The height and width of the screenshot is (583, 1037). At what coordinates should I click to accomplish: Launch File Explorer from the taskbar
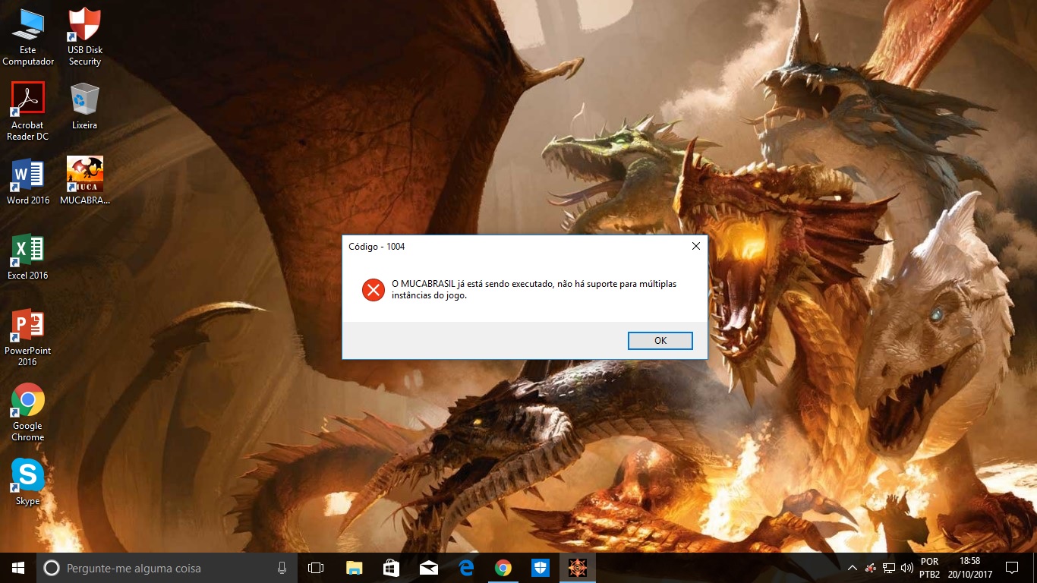pyautogui.click(x=354, y=568)
